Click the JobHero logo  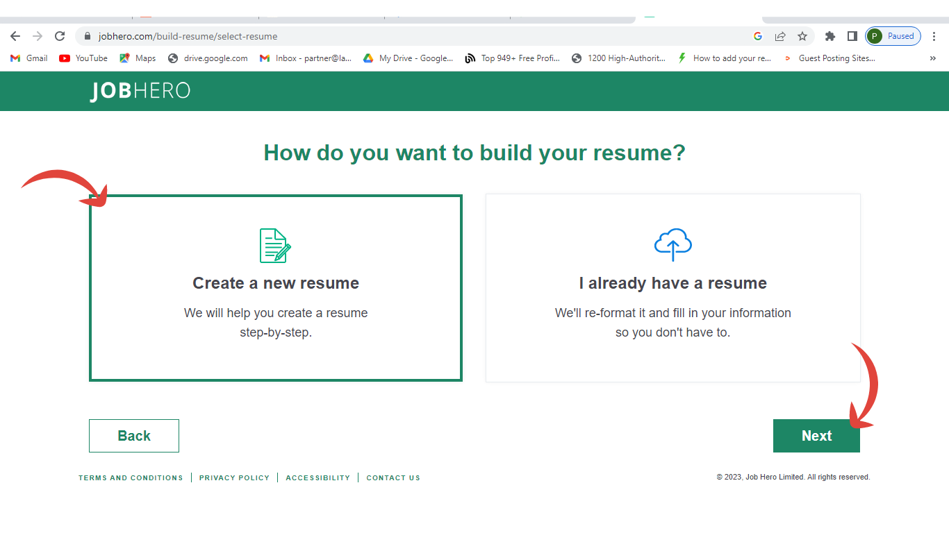tap(140, 91)
